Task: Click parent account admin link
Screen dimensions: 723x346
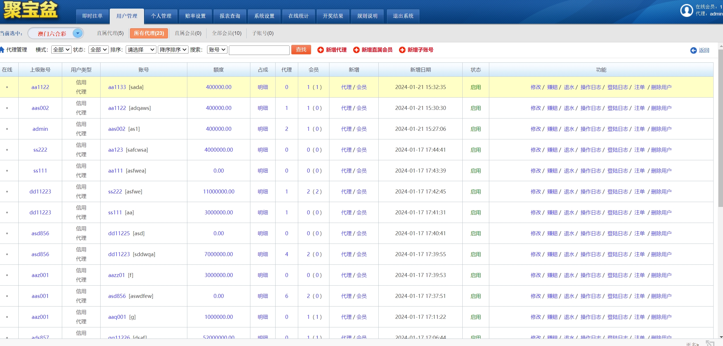Action: [40, 129]
